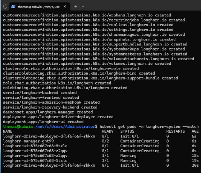The width and height of the screenshot is (201, 173).
Task: Click the '19s' AGE value for 5txlq
Action: (x=195, y=160)
